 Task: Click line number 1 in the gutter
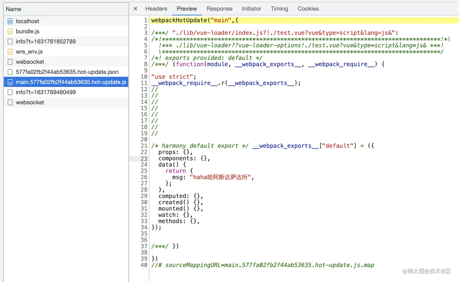pos(146,20)
